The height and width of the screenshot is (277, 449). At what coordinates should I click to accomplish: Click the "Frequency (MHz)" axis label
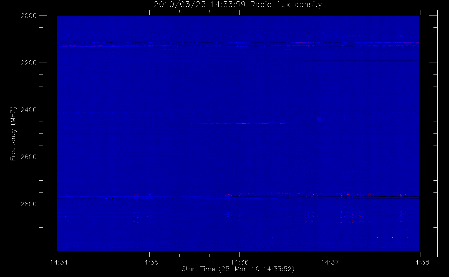pos(13,134)
